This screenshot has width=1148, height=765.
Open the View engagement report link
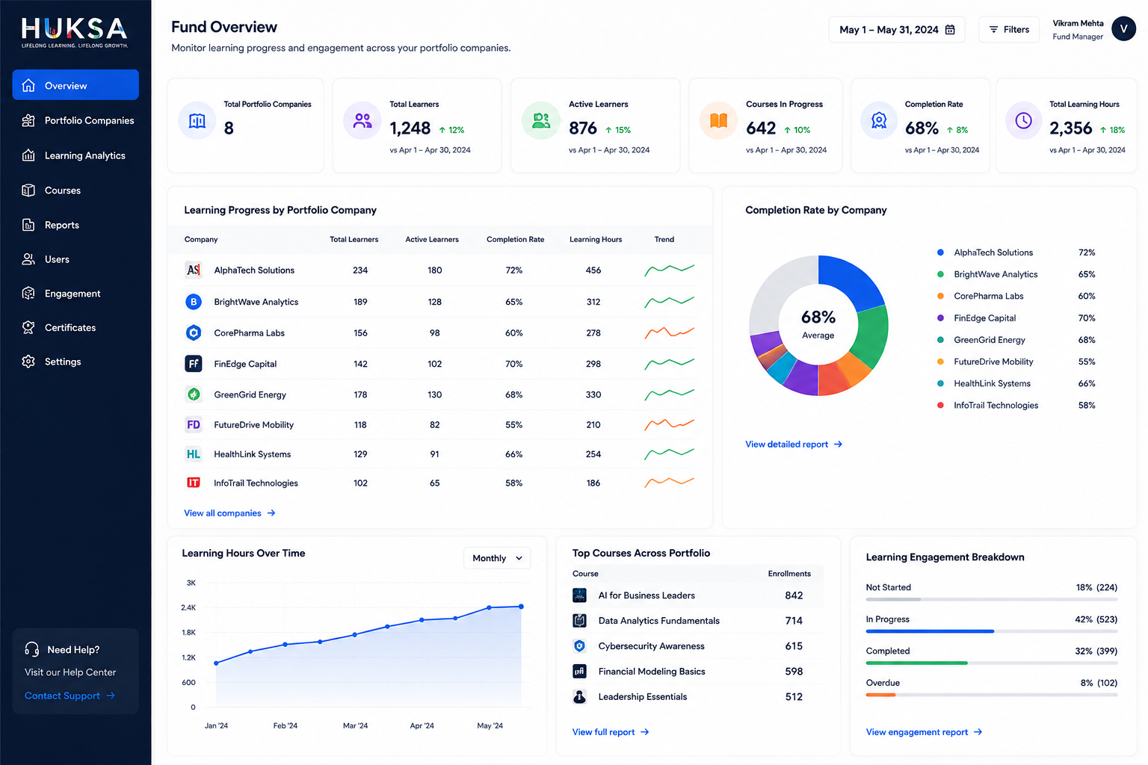pyautogui.click(x=924, y=732)
